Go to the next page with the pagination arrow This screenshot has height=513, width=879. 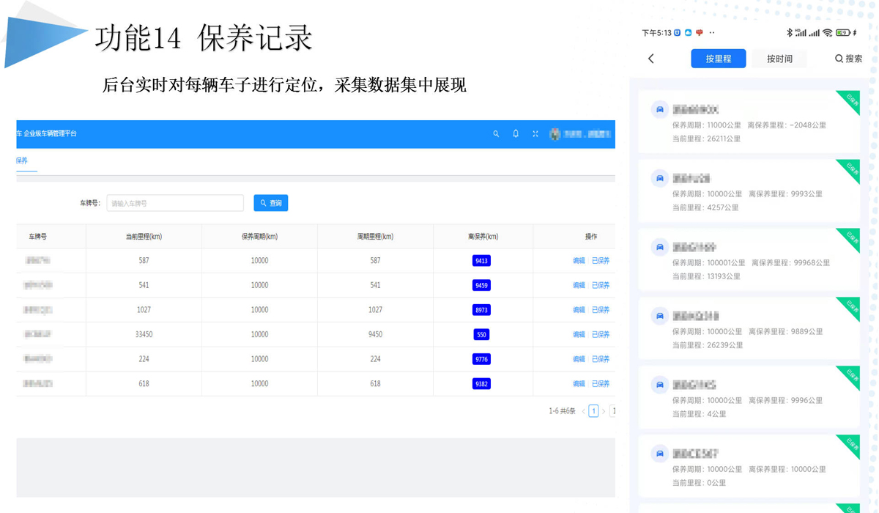pyautogui.click(x=604, y=412)
